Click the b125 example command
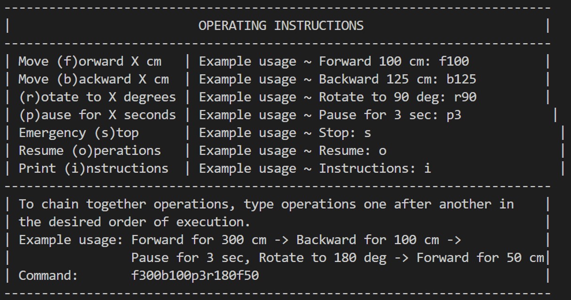The width and height of the screenshot is (571, 300). 461,79
